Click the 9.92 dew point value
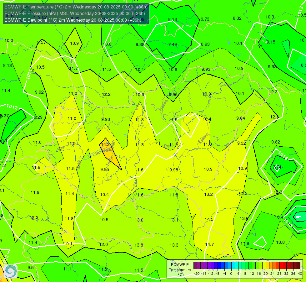 click(39, 92)
